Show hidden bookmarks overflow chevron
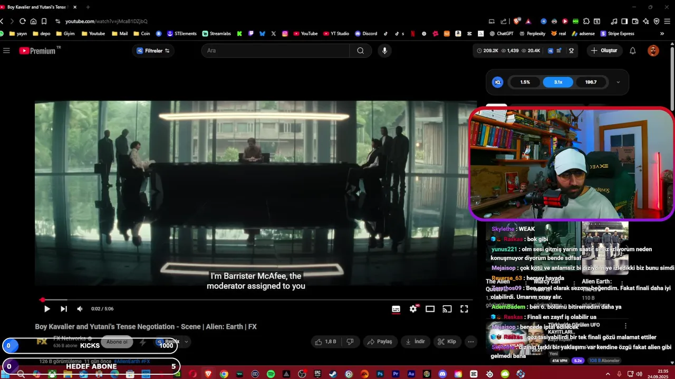Screen dimensions: 675x379 pos(662,34)
